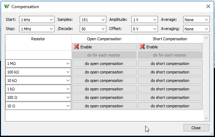
Task: Do open compensation for 10 Ω
Action: [104, 106]
